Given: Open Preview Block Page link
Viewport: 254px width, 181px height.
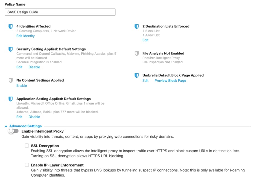Looking at the screenshot, I should click(170, 81).
